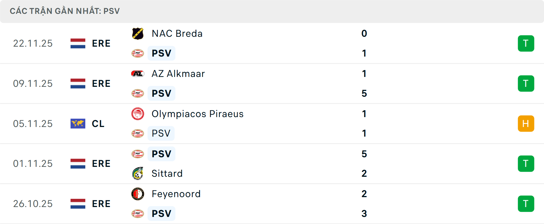Select the Olympiacos Piraeus team name
Image resolution: width=544 pixels, height=224 pixels.
[x=197, y=114]
